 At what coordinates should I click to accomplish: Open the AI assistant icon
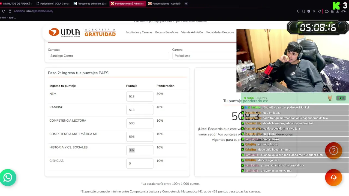tap(344, 11)
